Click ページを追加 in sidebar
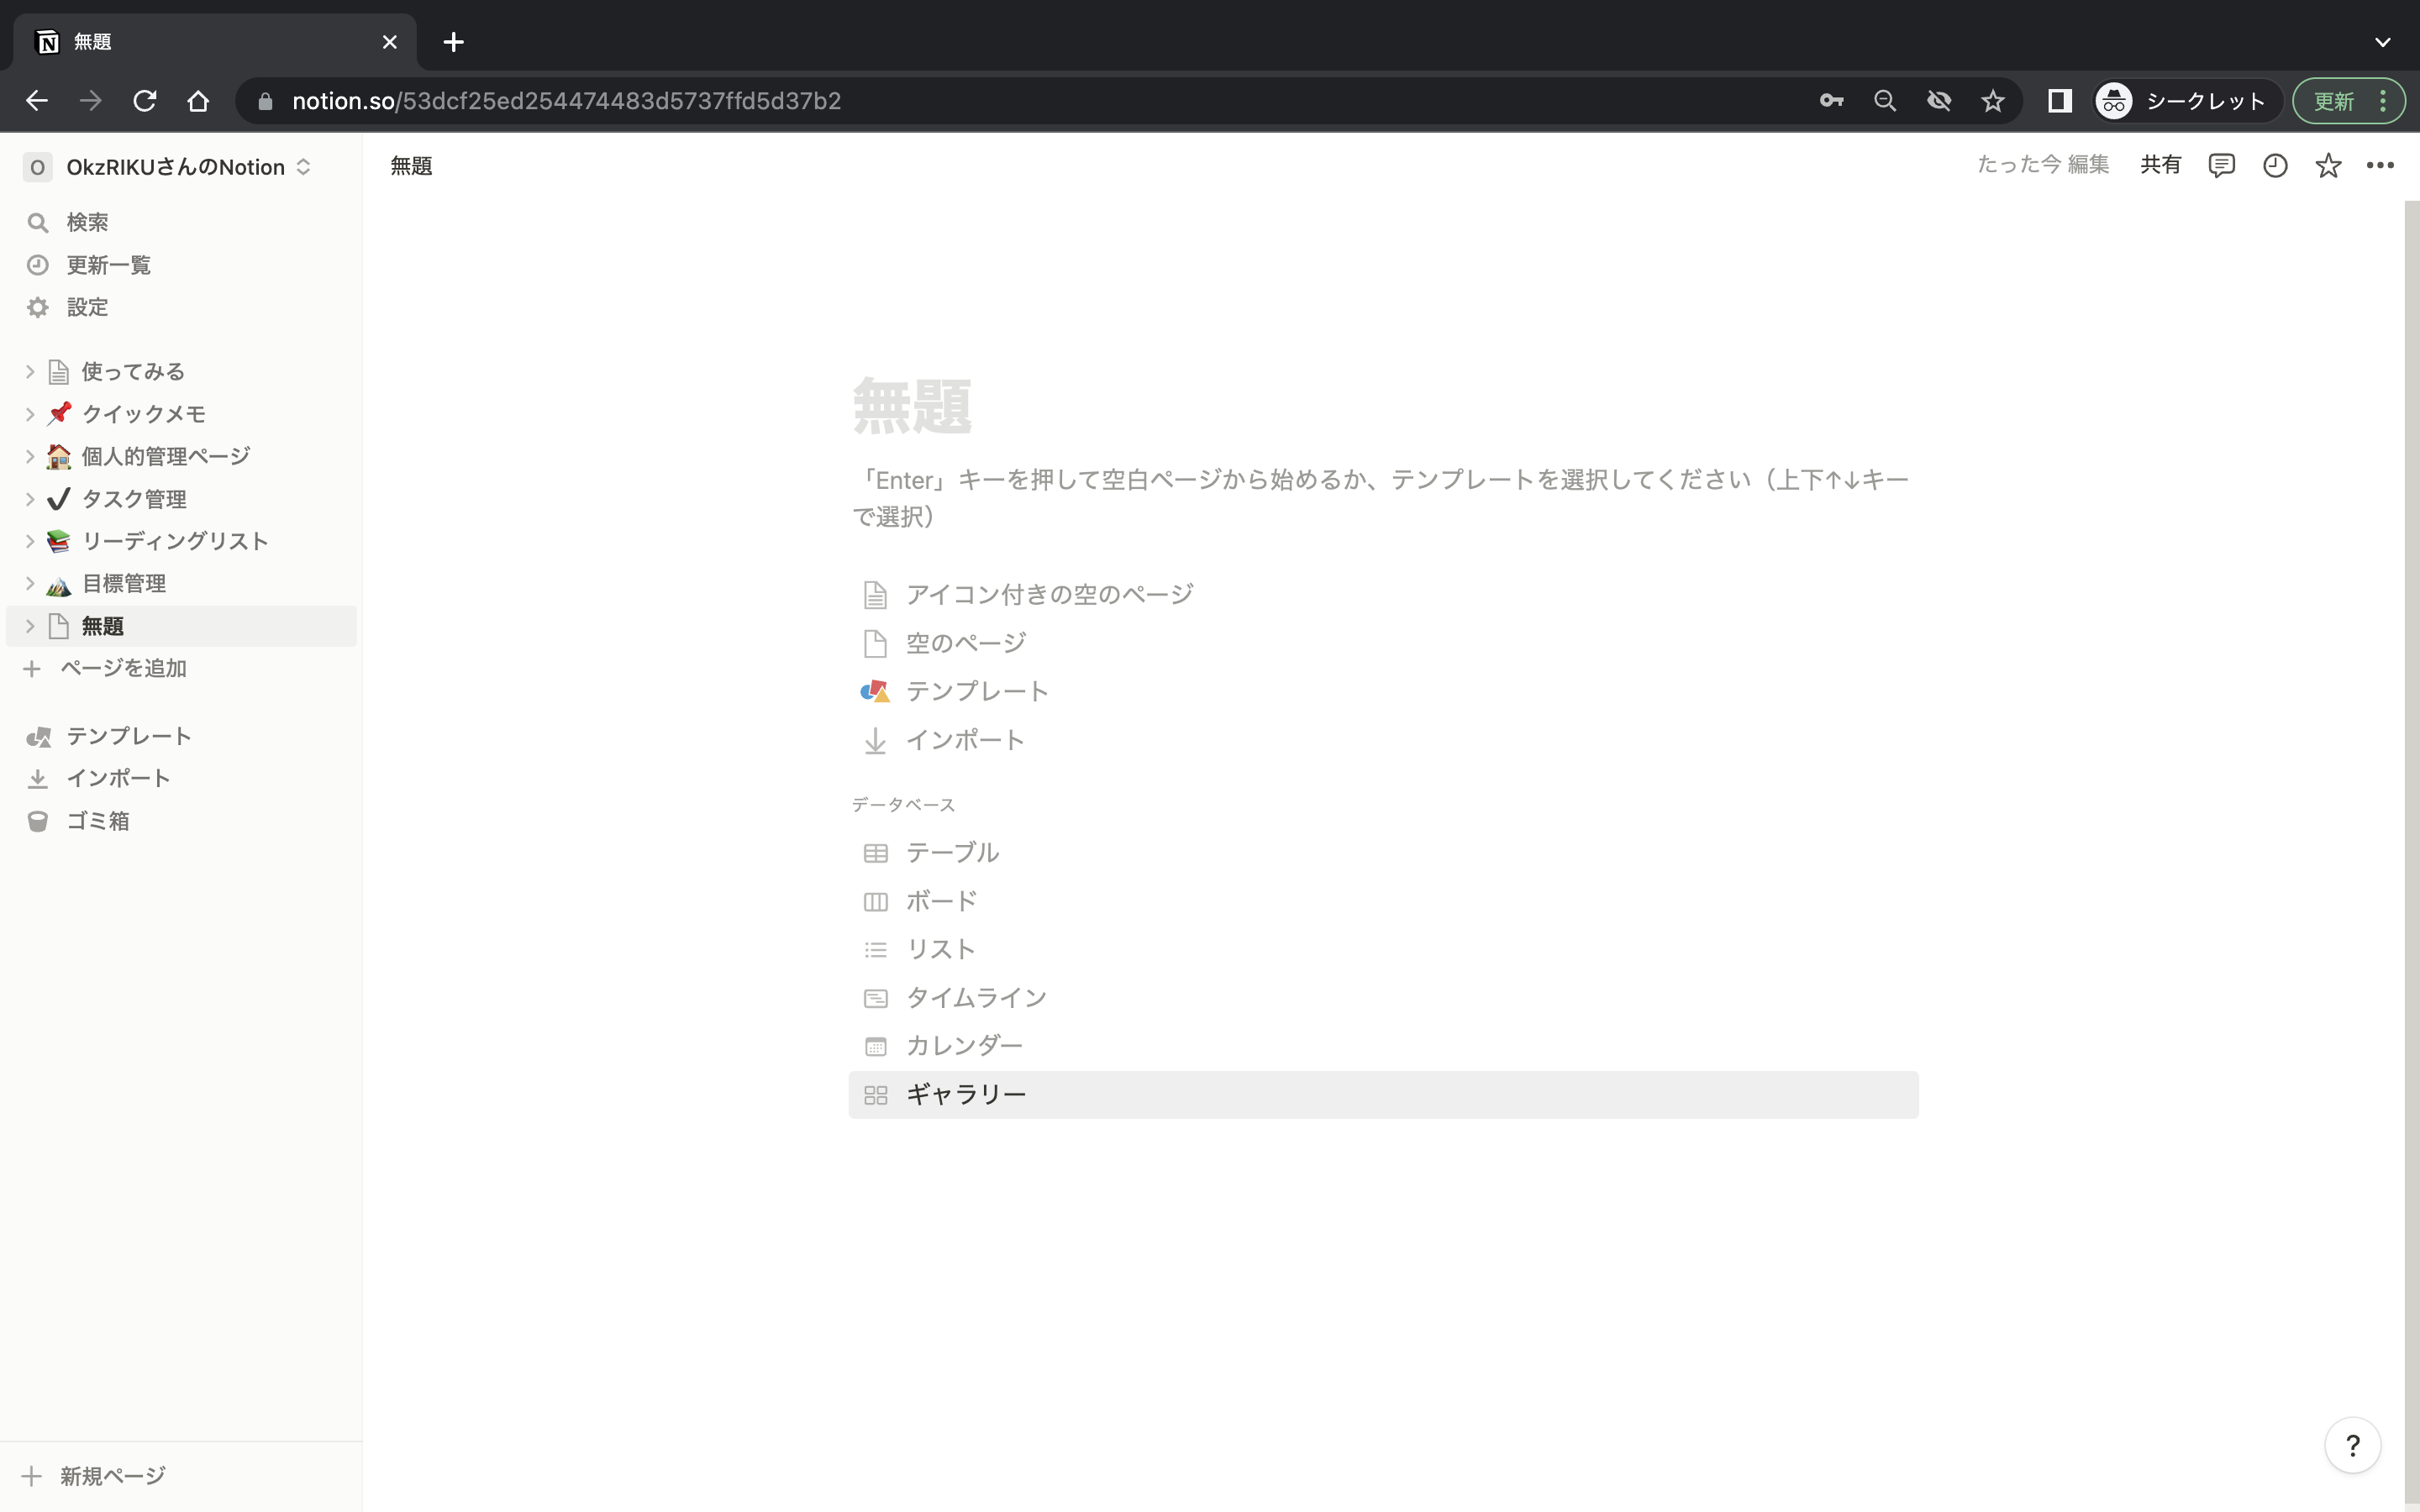 pyautogui.click(x=123, y=668)
